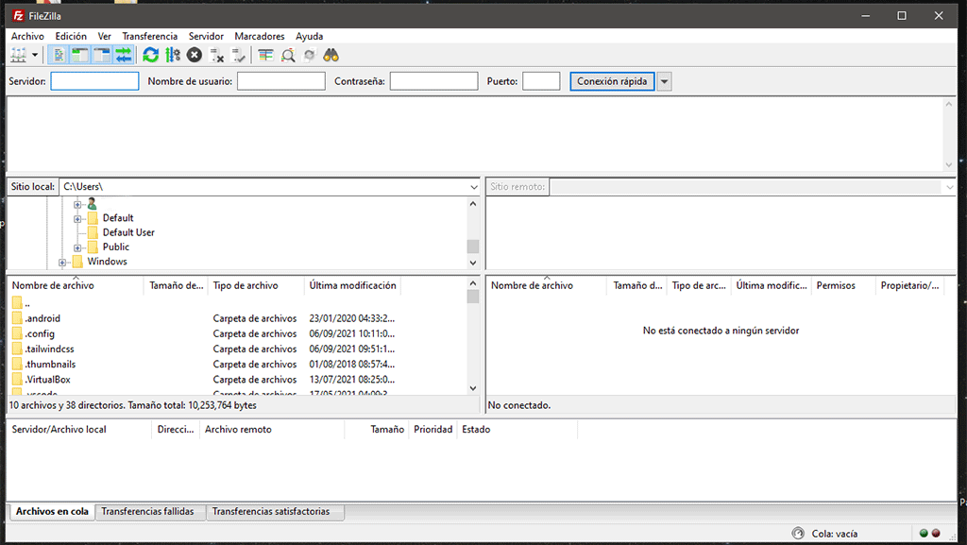Sort remote list by Permisos column
This screenshot has width=967, height=545.
(x=843, y=285)
